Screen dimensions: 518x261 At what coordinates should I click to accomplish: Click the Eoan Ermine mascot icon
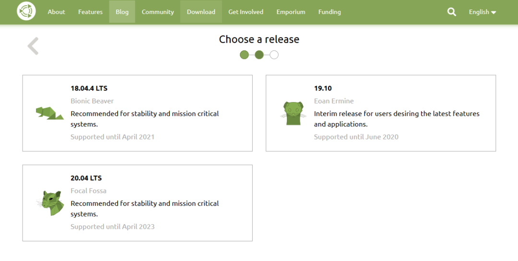tap(293, 113)
